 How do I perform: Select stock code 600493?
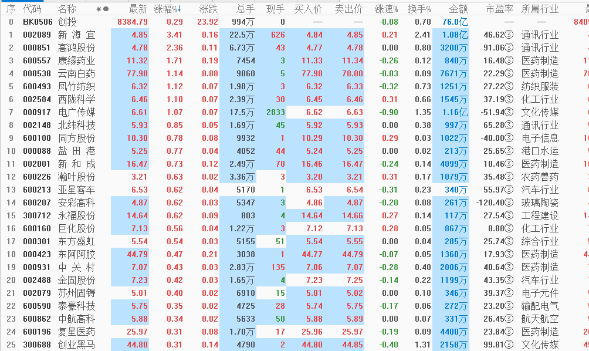pyautogui.click(x=37, y=86)
